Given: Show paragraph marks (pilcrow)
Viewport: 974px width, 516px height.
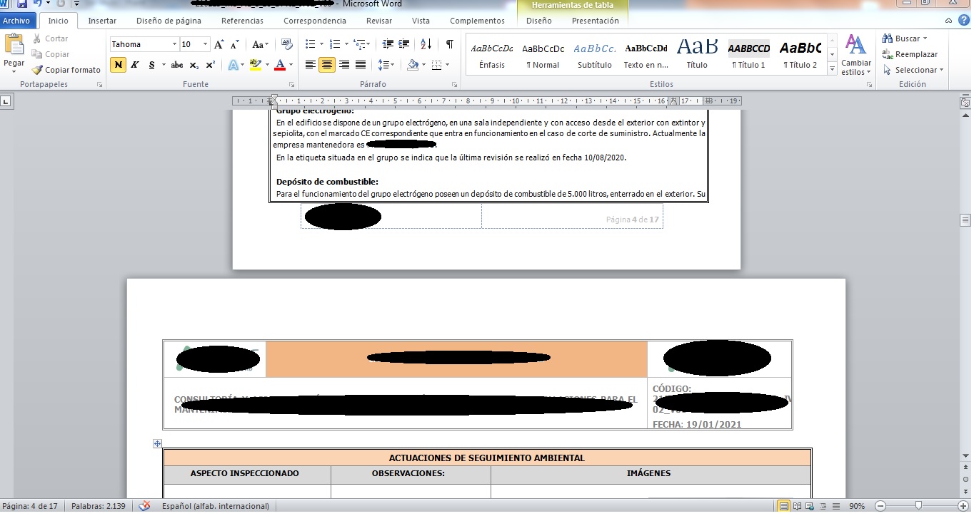Looking at the screenshot, I should click(449, 44).
